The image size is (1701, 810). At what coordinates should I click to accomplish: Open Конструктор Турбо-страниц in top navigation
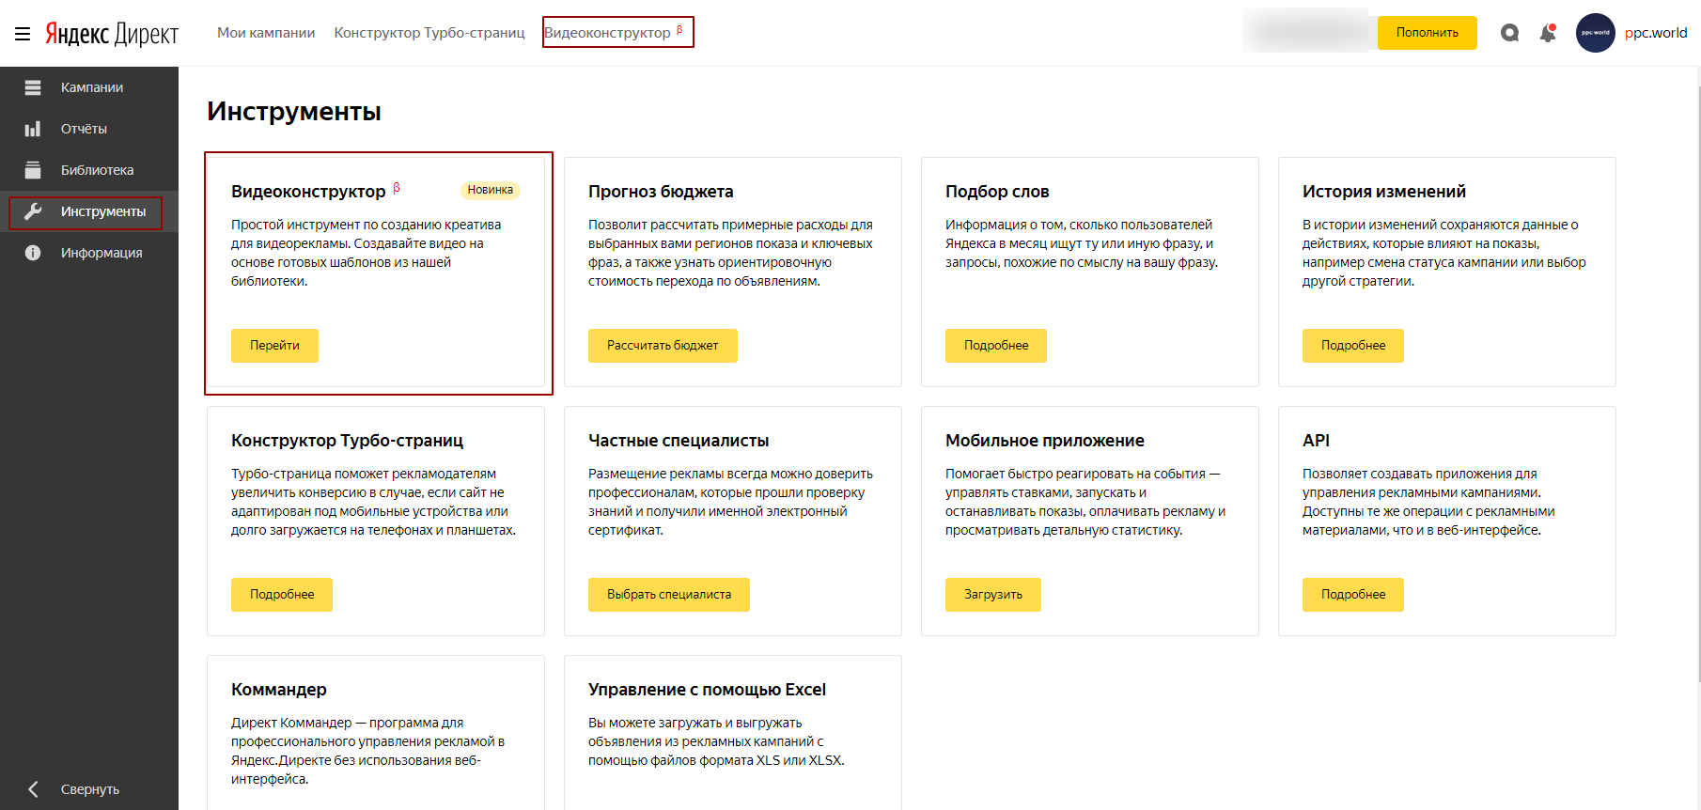[x=429, y=33]
